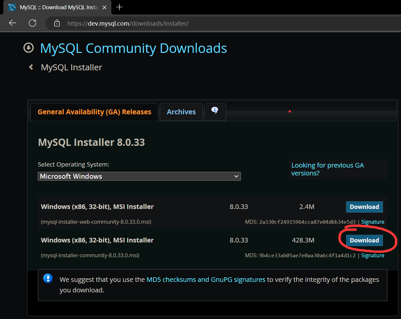Click the MySQL dolphin tab favicon

pos(12,7)
